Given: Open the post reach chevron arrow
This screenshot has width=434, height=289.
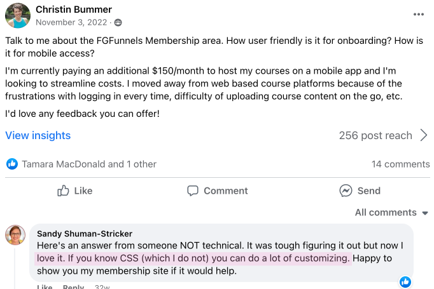Looking at the screenshot, I should 424,135.
